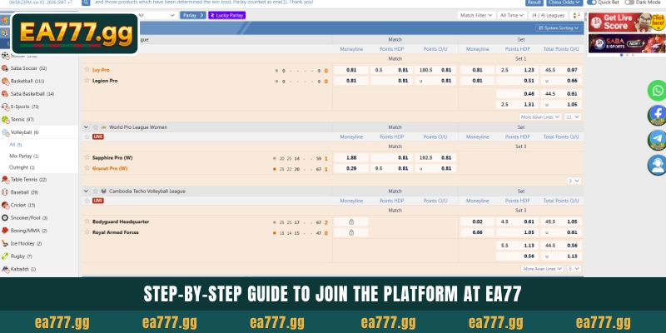Screen dimensions: 666x333
Task: Click the Lucky Parlay button
Action: [226, 15]
